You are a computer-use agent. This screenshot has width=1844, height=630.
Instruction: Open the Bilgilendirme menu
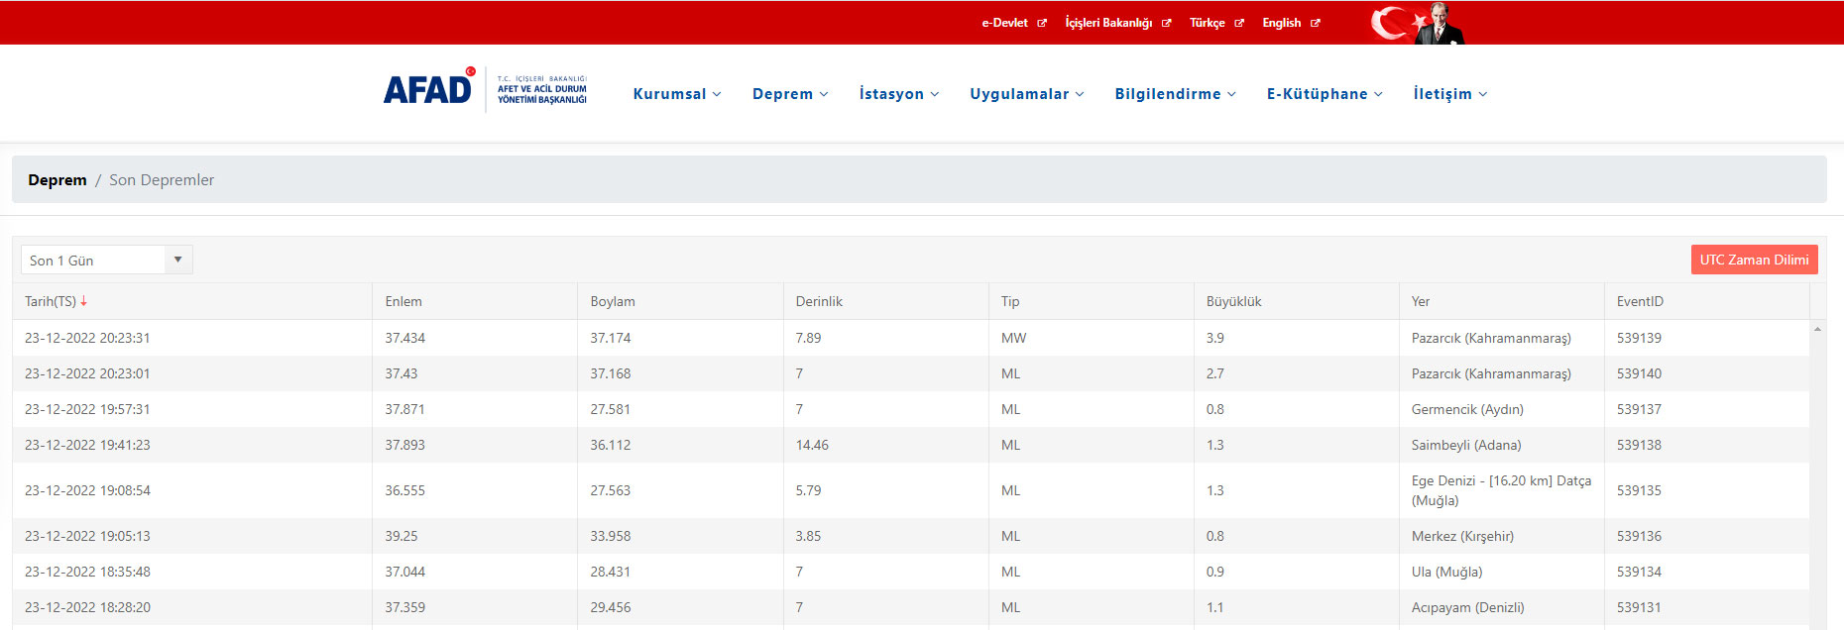pyautogui.click(x=1175, y=94)
